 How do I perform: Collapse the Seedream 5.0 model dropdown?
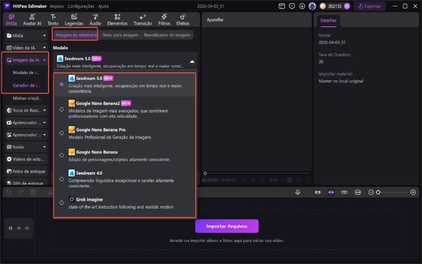pos(192,61)
